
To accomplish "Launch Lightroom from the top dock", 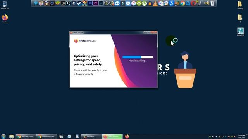I will 101,3.
